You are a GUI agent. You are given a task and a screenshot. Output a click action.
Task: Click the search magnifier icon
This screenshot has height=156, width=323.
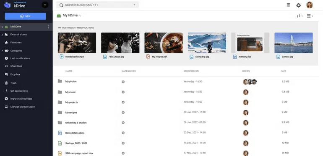61,5
